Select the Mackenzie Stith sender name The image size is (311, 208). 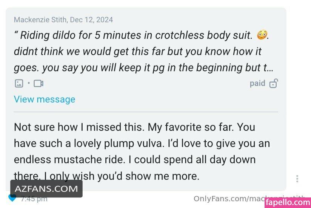[40, 20]
